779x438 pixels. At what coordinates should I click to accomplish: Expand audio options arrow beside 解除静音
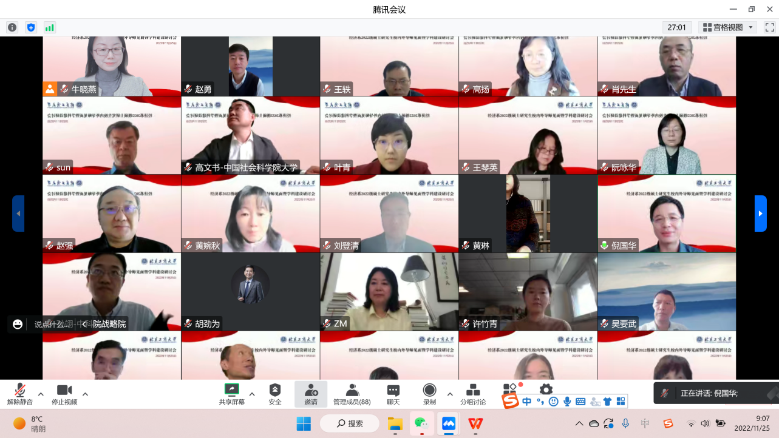41,394
